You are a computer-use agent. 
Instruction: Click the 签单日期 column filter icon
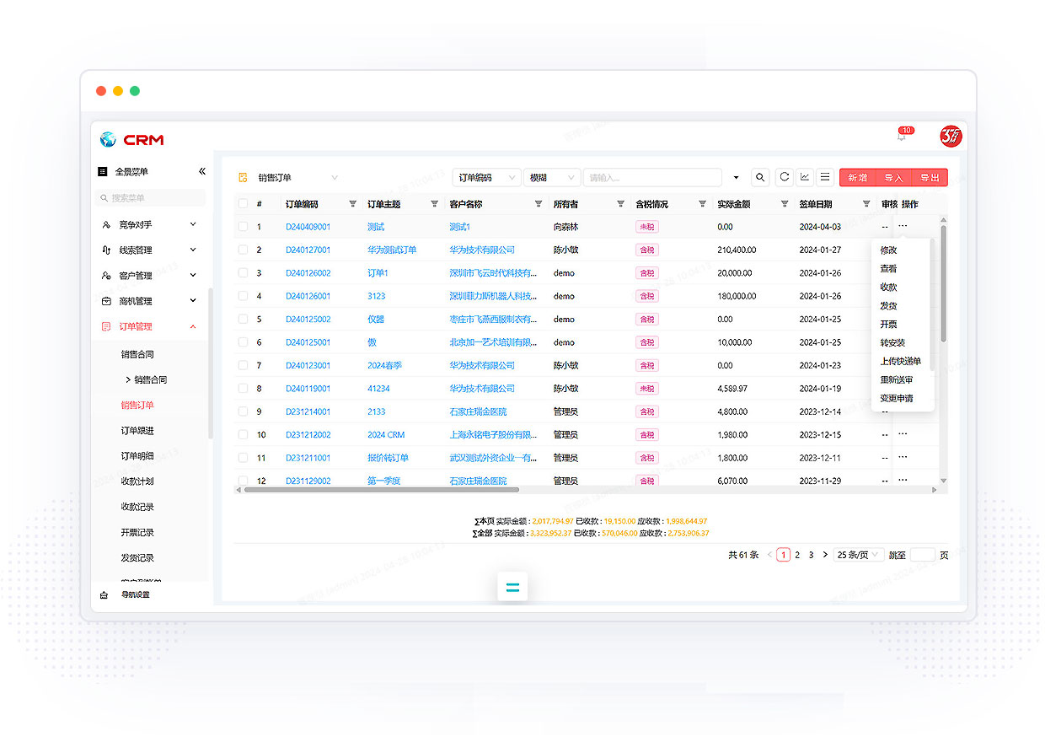[866, 204]
